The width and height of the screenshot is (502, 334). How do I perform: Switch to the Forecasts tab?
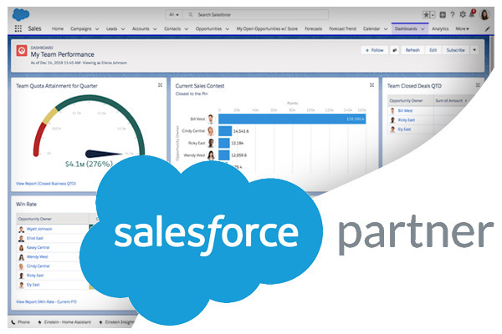314,28
